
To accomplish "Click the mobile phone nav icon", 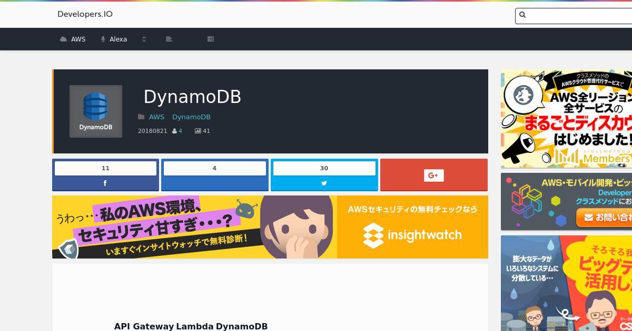I will click(x=144, y=39).
